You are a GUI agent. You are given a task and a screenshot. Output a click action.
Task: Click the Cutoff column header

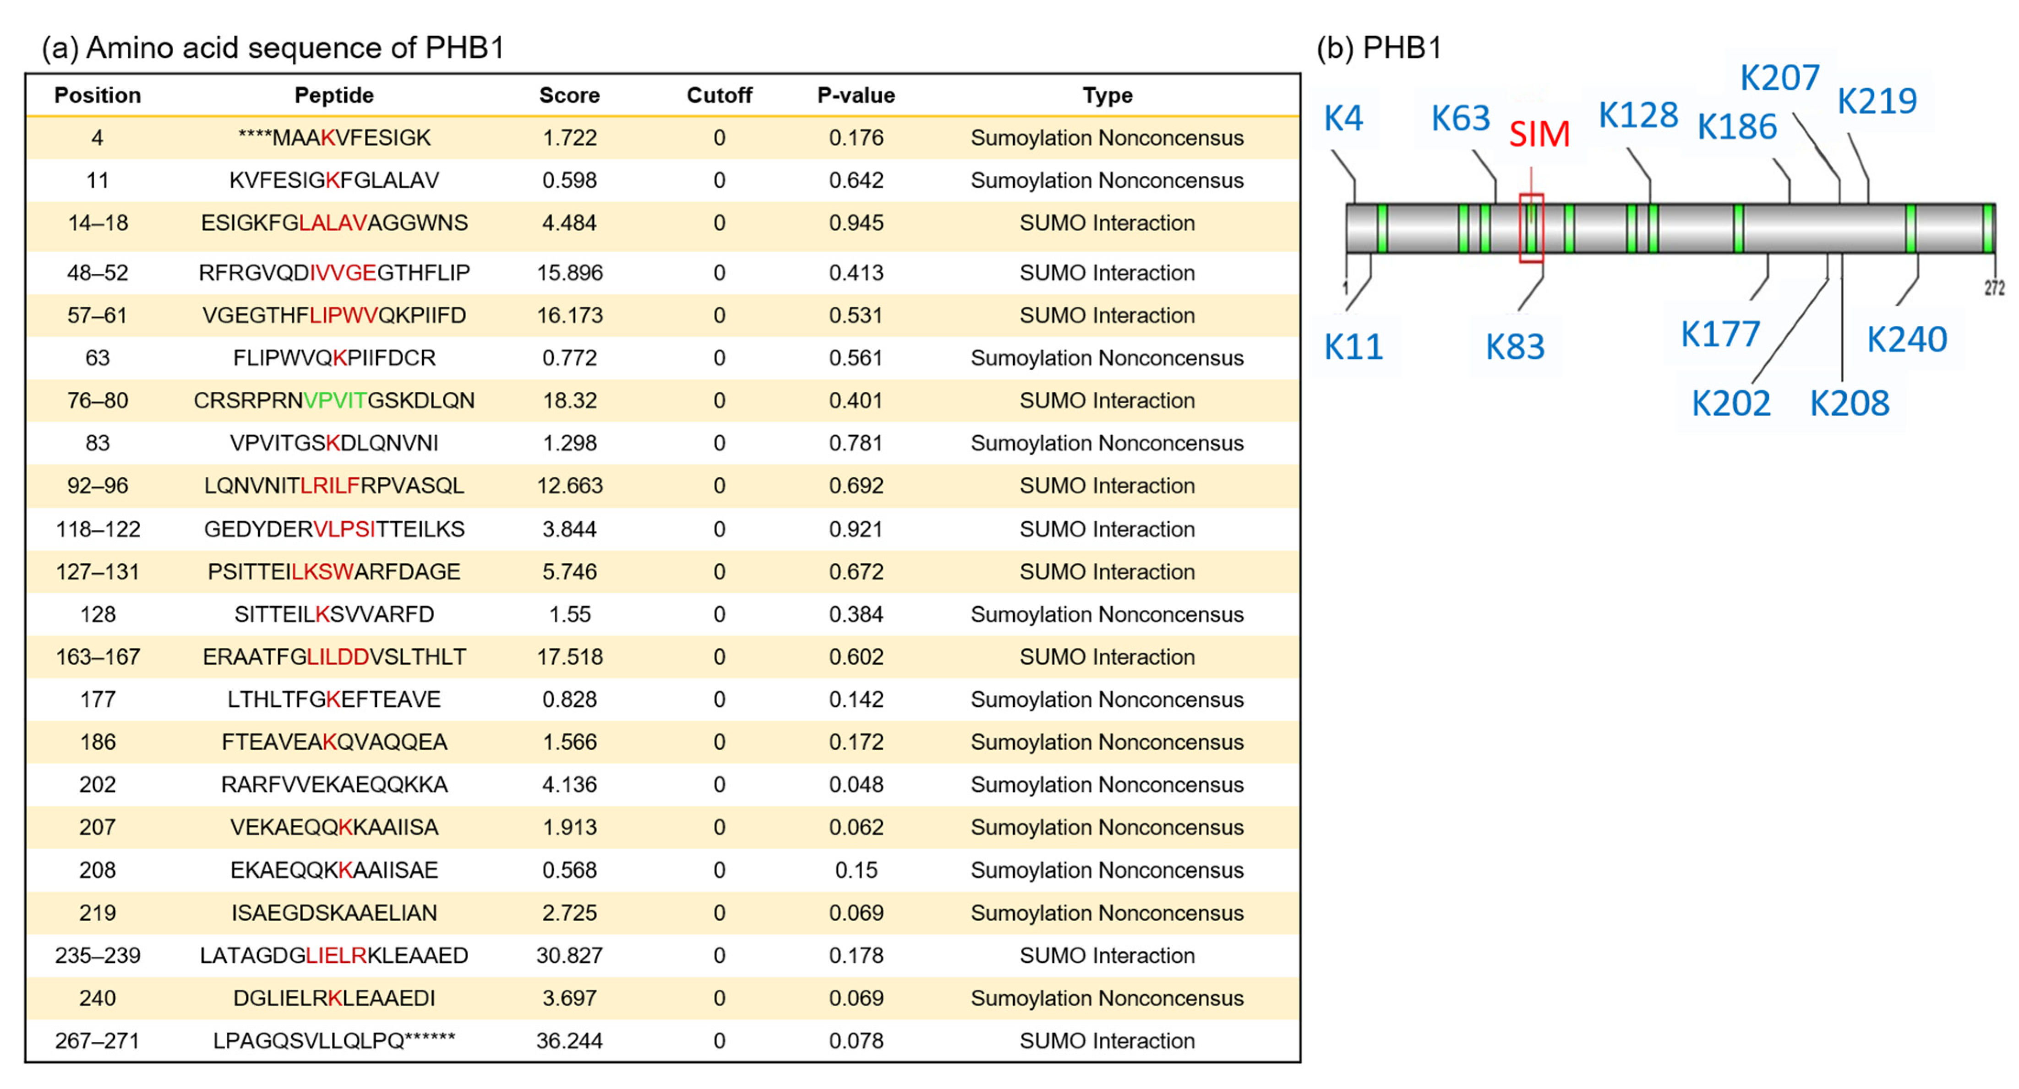(719, 95)
